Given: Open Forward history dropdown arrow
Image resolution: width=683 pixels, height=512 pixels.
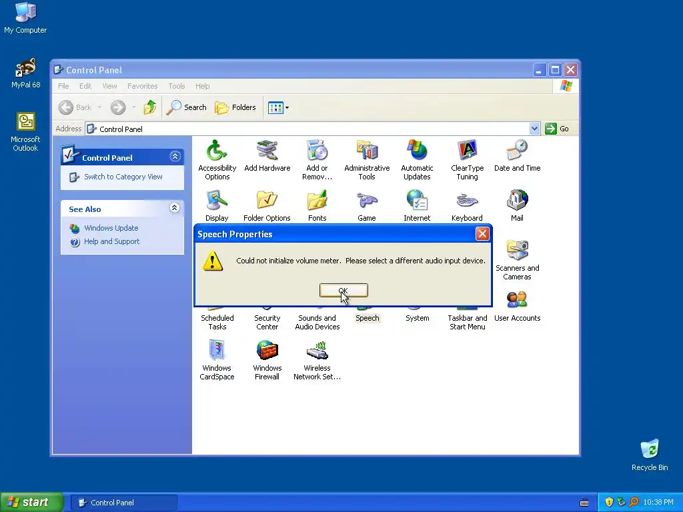Looking at the screenshot, I should pos(133,107).
